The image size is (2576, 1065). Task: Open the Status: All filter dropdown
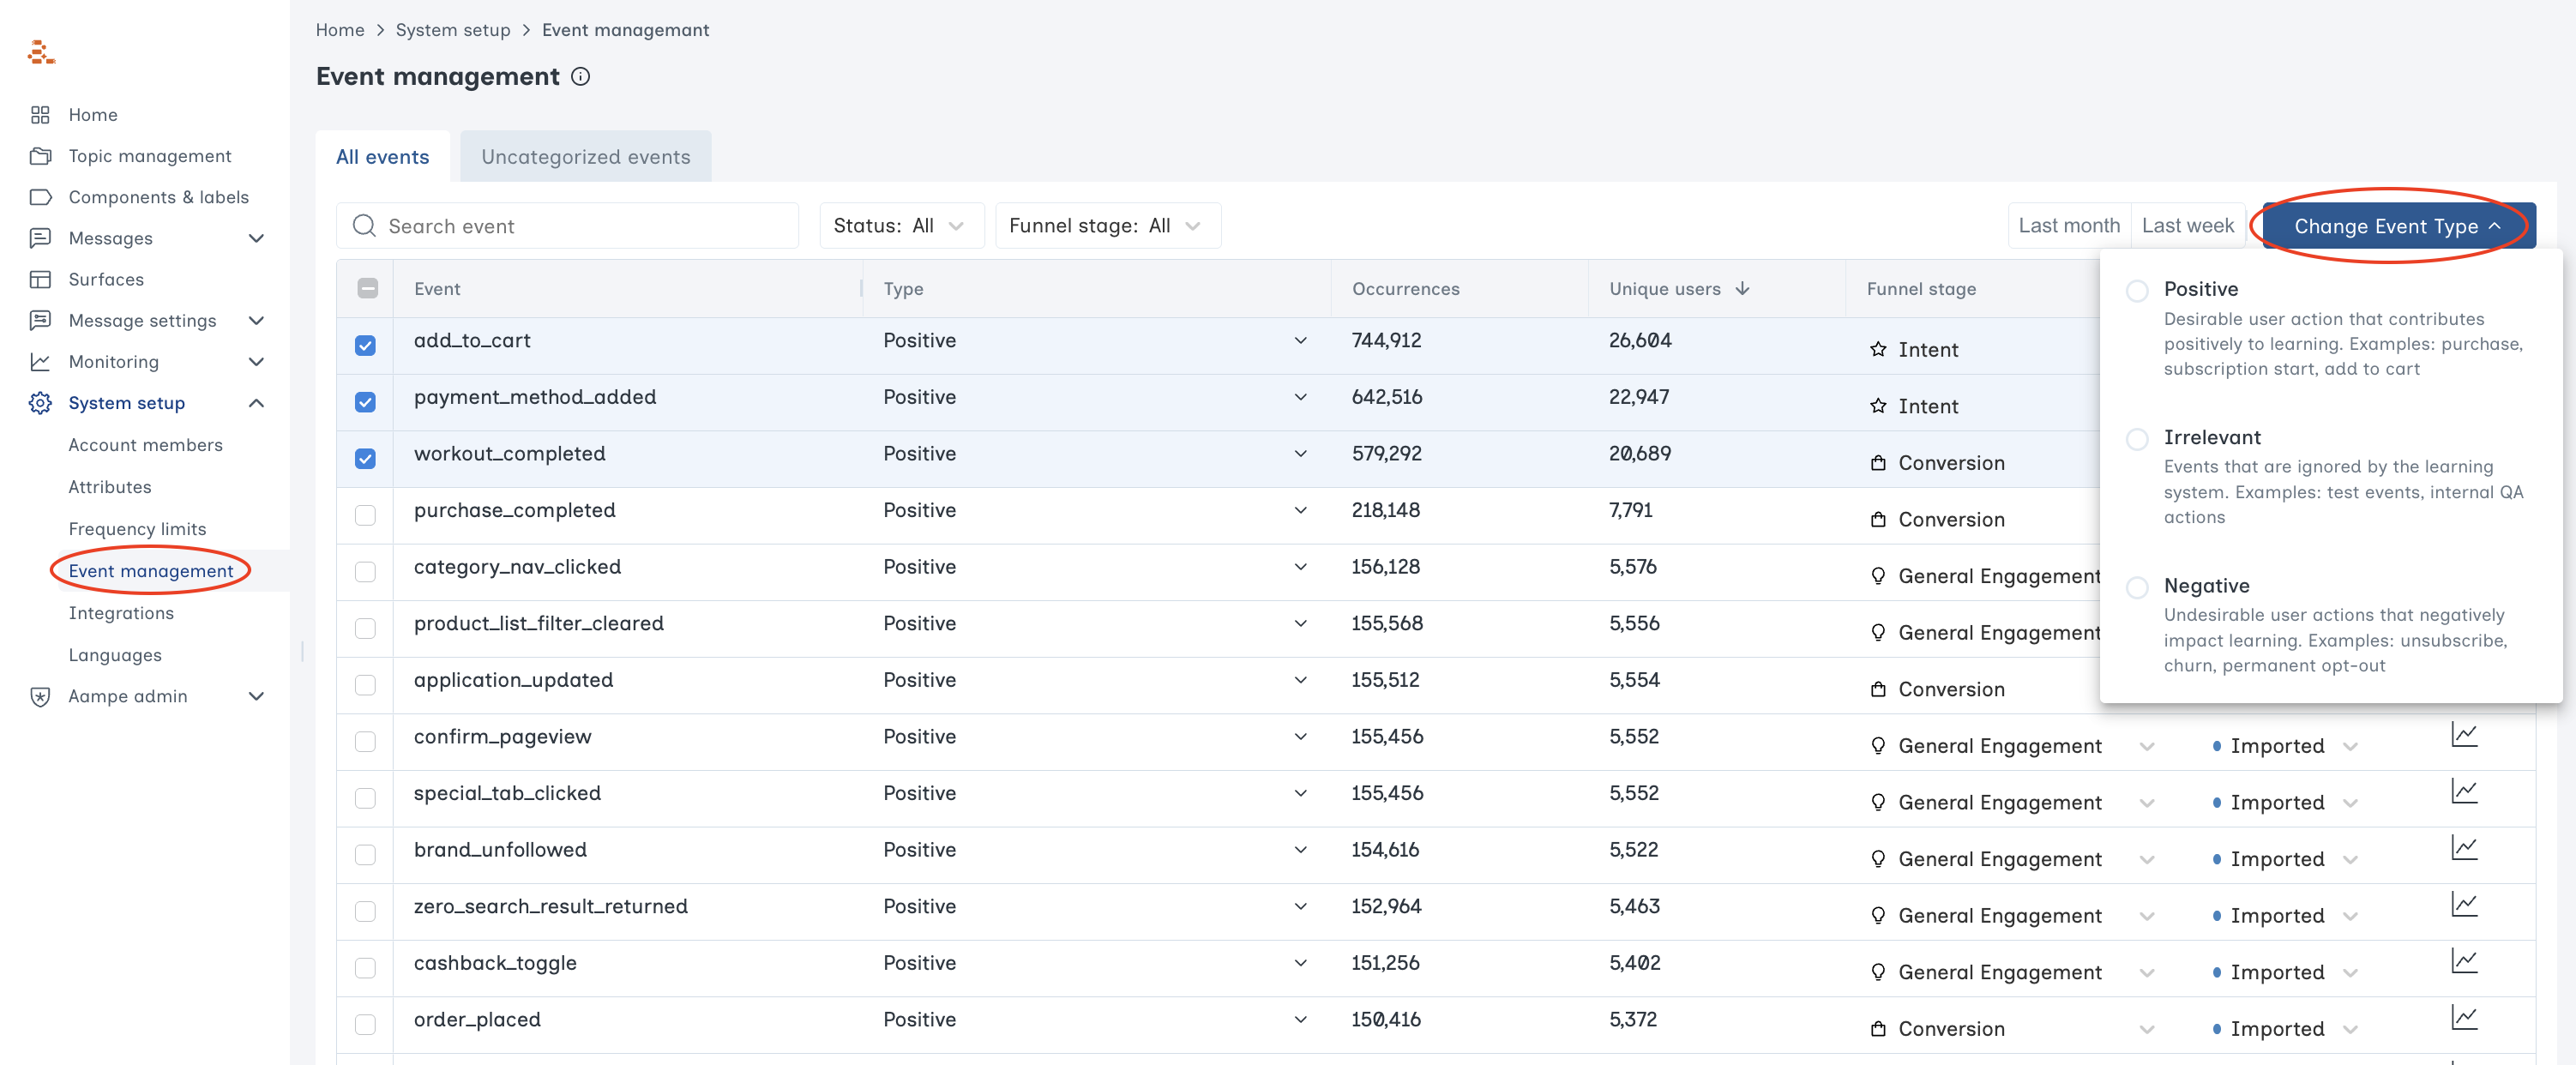901,226
